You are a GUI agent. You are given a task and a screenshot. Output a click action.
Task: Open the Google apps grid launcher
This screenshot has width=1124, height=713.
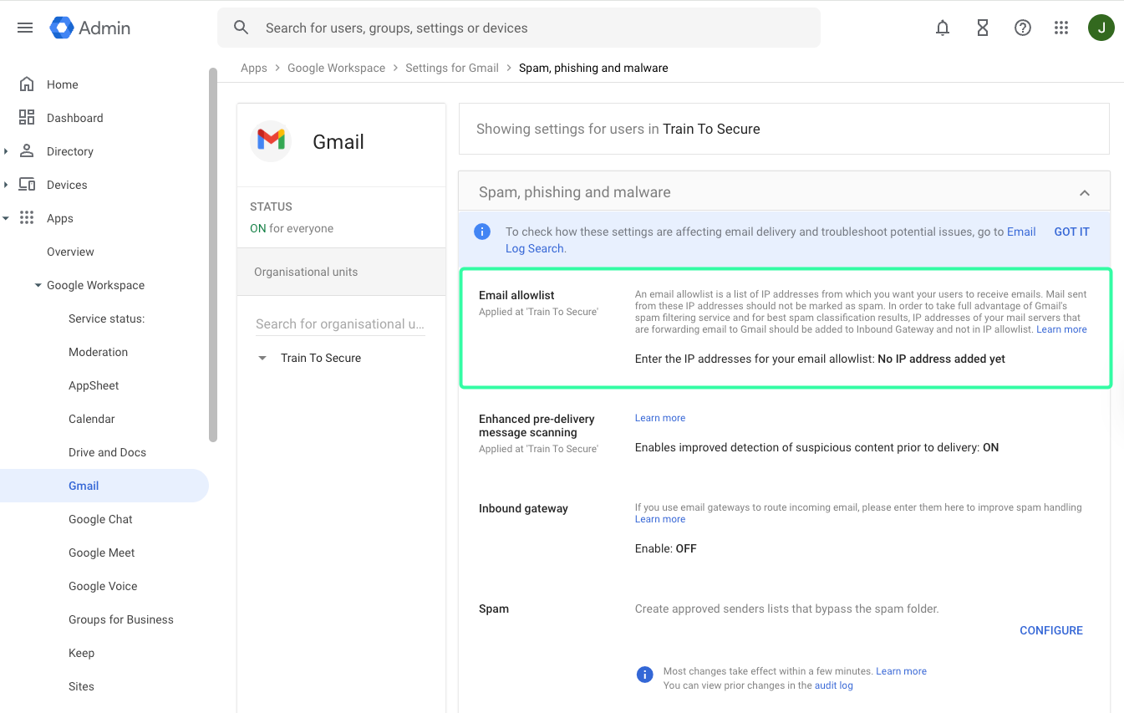tap(1061, 28)
